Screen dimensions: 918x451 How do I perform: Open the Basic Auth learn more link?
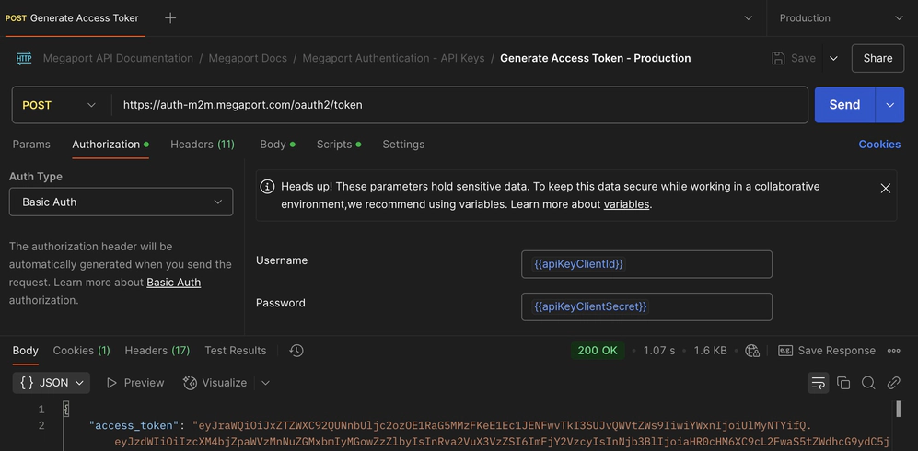174,283
